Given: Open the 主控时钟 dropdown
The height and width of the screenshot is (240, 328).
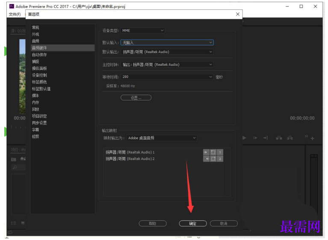Looking at the screenshot, I should click(167, 65).
